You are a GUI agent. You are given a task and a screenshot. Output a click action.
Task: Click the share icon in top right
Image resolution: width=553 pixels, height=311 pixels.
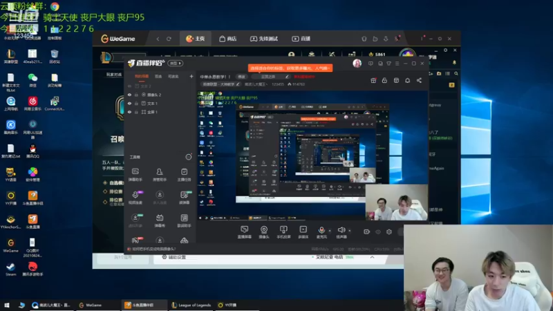pos(419,80)
